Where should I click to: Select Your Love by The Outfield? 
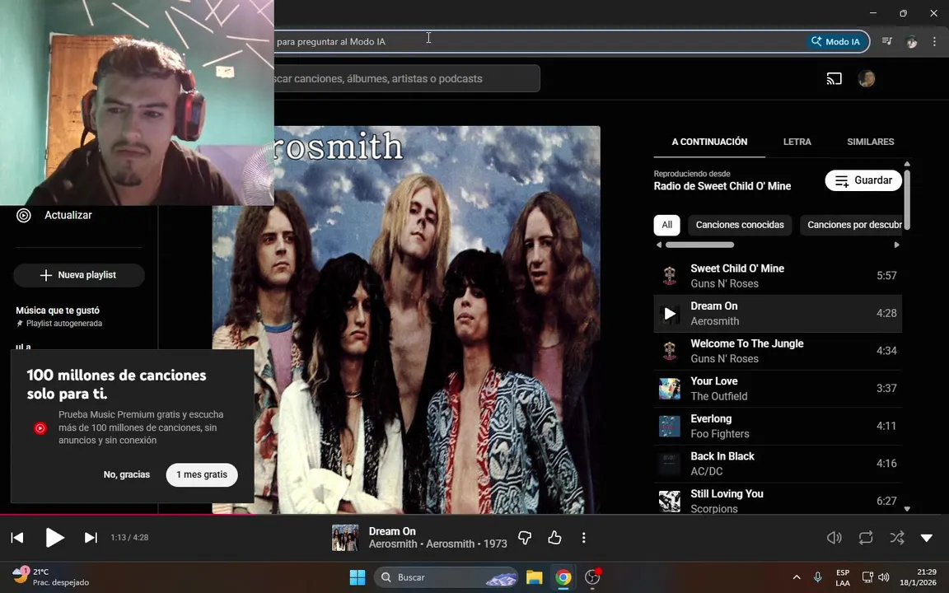(778, 389)
